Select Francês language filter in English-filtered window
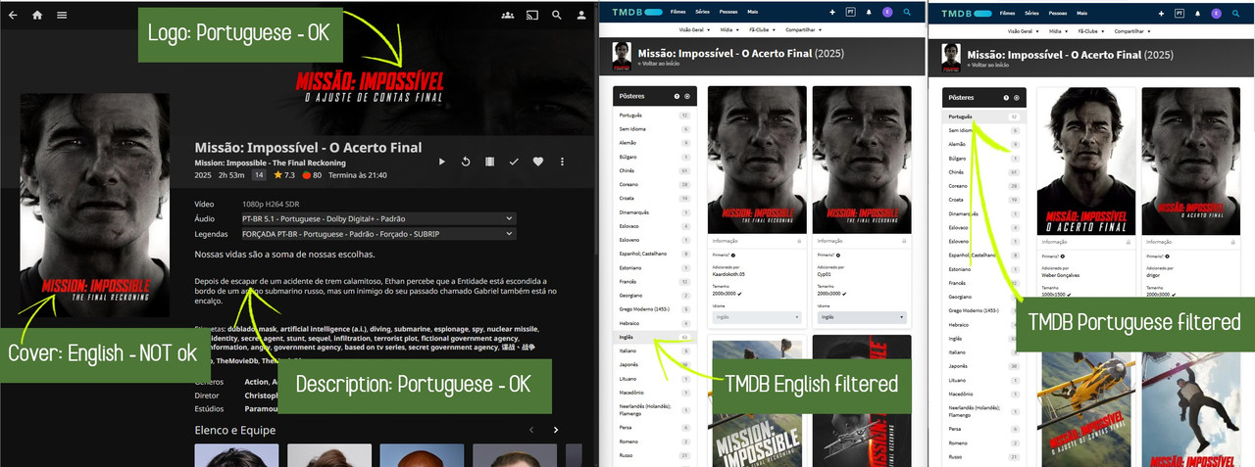 tap(654, 282)
